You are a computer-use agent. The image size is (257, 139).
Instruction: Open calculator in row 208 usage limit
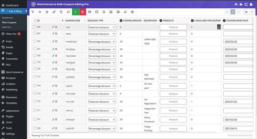click(219, 27)
